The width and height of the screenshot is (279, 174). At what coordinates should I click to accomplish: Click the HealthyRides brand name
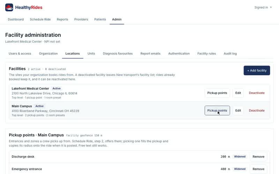click(x=29, y=7)
